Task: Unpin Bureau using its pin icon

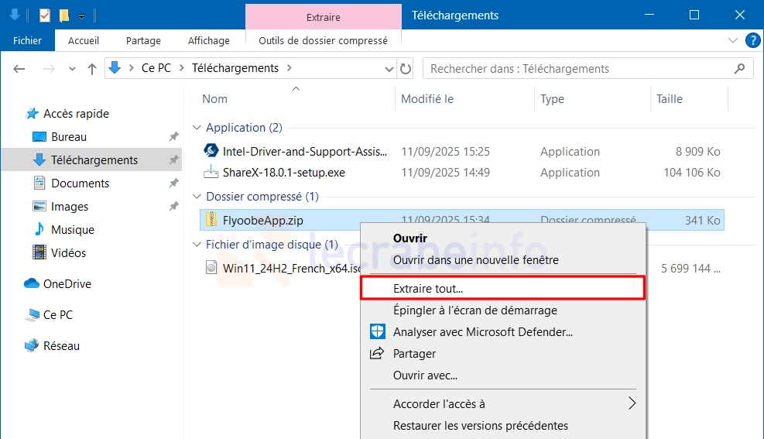Action: 173,136
